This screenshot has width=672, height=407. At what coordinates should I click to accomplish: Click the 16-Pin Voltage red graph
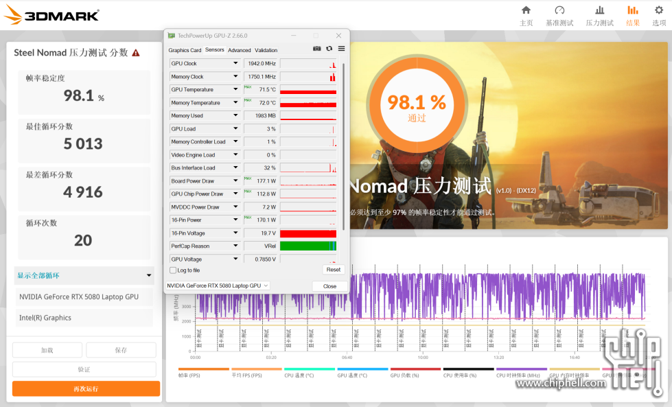tap(308, 233)
